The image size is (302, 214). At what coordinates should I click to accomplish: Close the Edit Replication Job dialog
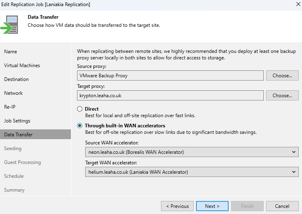click(x=298, y=4)
